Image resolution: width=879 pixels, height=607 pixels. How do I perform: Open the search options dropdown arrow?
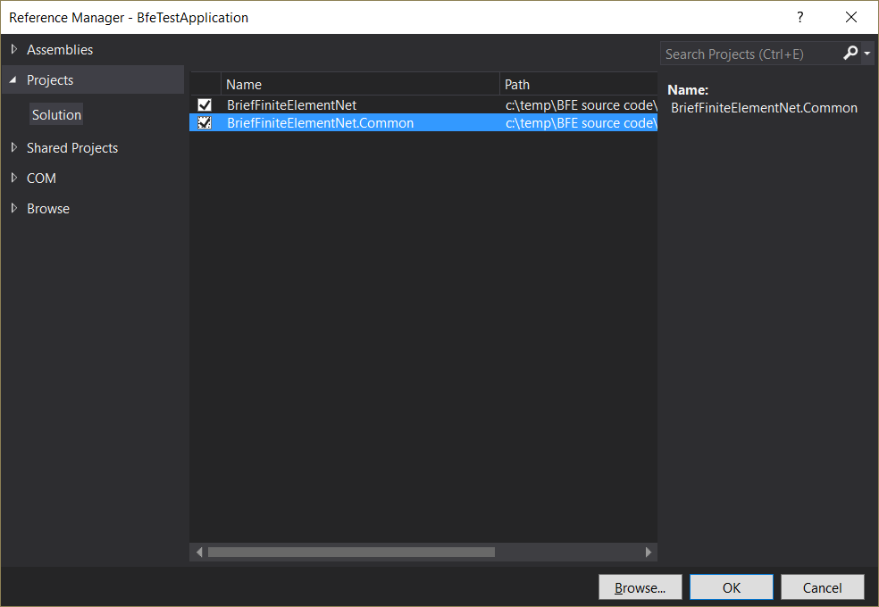(867, 54)
